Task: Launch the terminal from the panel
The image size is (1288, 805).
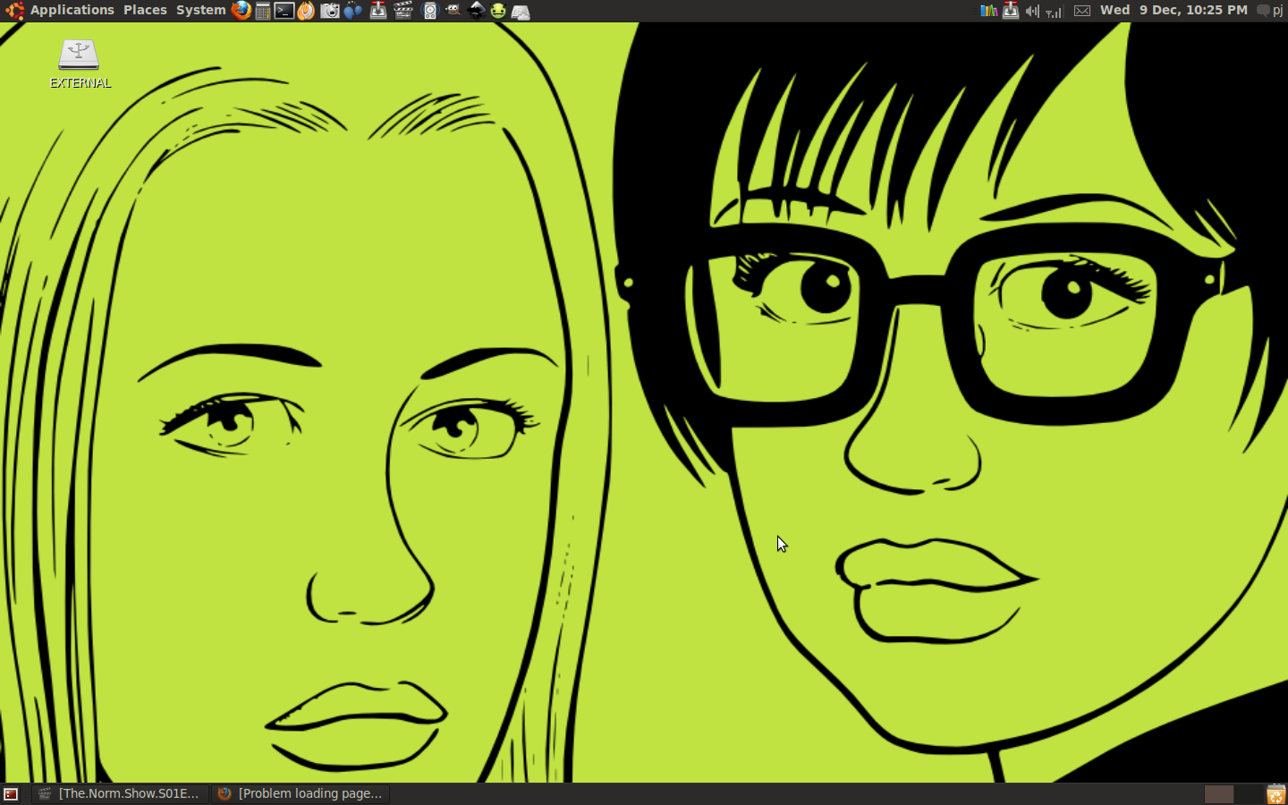Action: pyautogui.click(x=284, y=11)
